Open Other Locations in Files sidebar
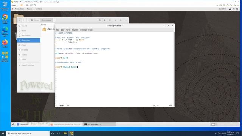This screenshot has width=242, height=136. 29,65
